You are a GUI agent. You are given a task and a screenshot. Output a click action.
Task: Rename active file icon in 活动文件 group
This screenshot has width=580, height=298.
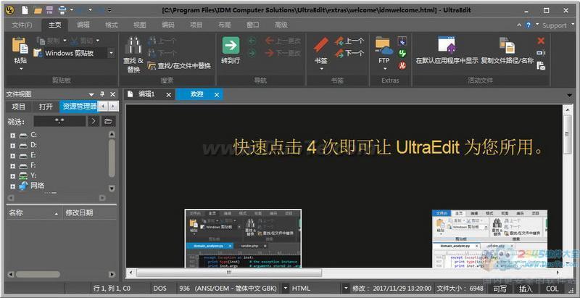click(541, 53)
